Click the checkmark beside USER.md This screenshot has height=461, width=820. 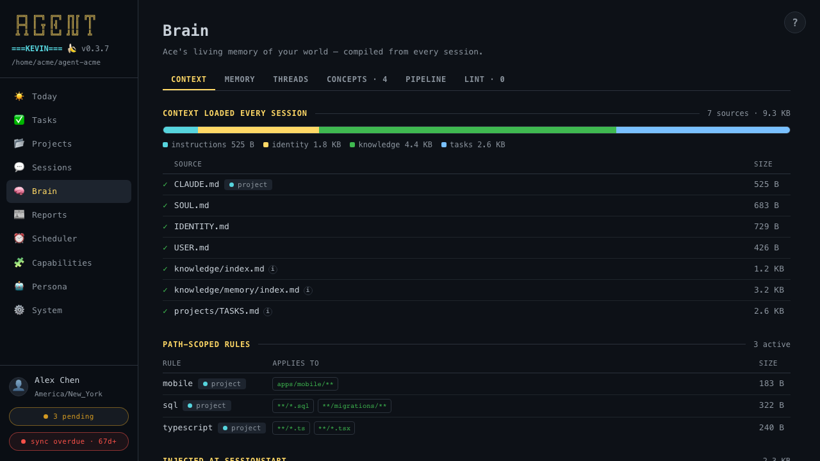pos(165,248)
